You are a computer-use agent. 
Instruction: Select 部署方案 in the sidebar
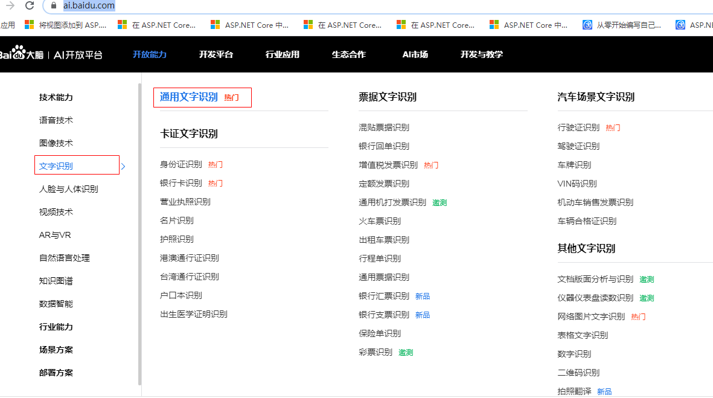pyautogui.click(x=56, y=373)
